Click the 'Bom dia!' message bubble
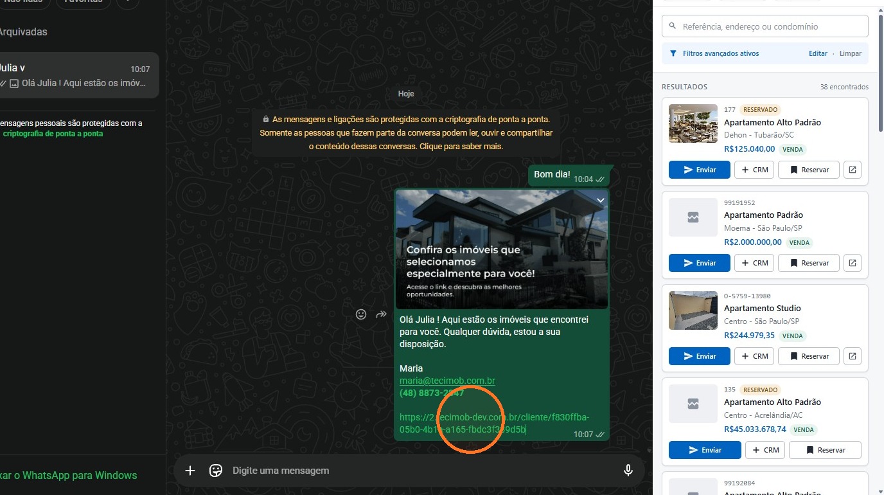The width and height of the screenshot is (884, 495). coord(569,175)
